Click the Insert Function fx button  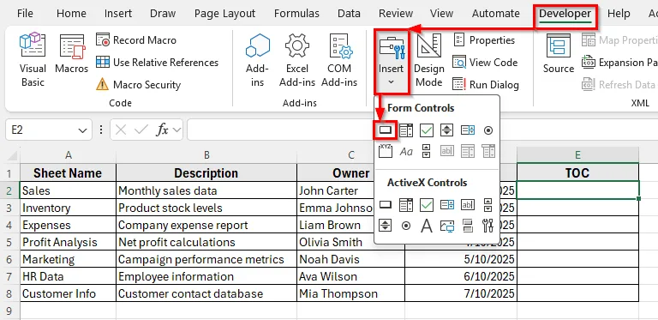[x=162, y=130]
